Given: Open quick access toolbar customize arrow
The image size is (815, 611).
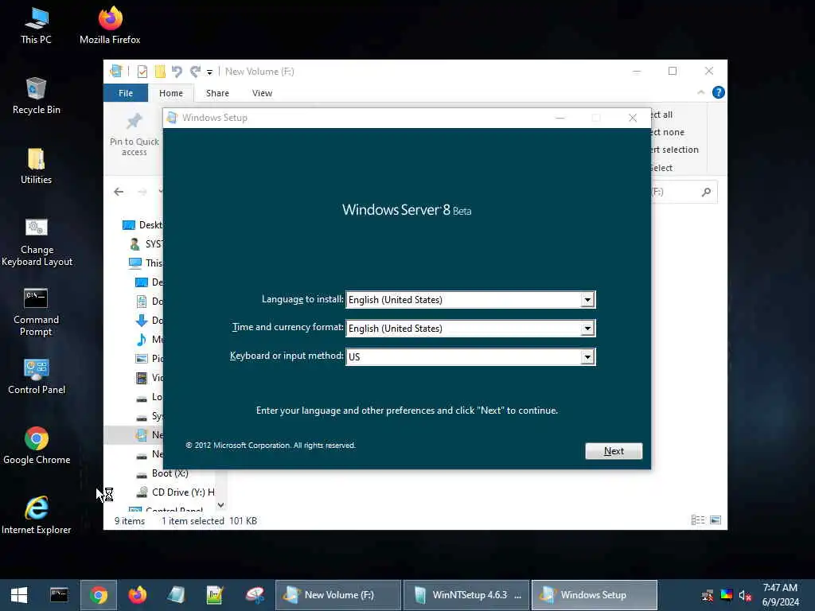Looking at the screenshot, I should [209, 72].
